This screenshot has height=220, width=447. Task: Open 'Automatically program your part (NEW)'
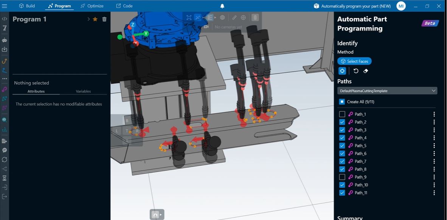pyautogui.click(x=351, y=6)
